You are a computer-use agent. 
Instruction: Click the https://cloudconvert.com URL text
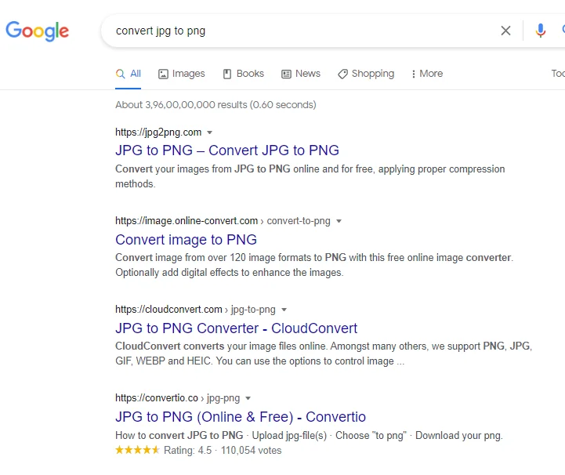click(168, 310)
